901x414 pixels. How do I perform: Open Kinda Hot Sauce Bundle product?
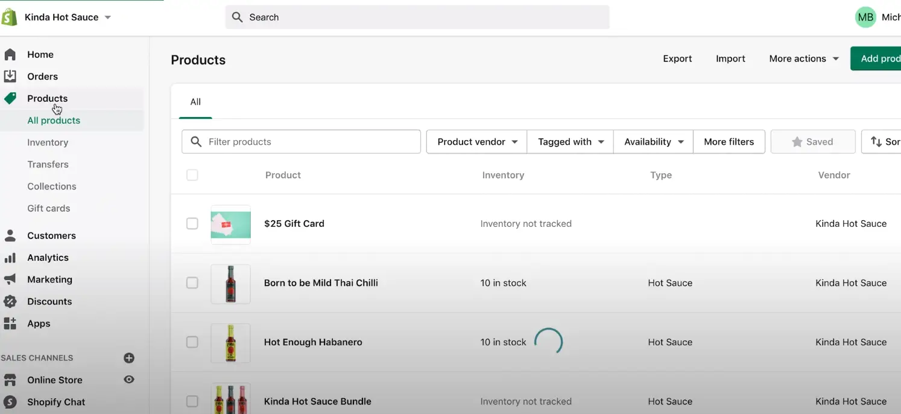click(x=318, y=401)
